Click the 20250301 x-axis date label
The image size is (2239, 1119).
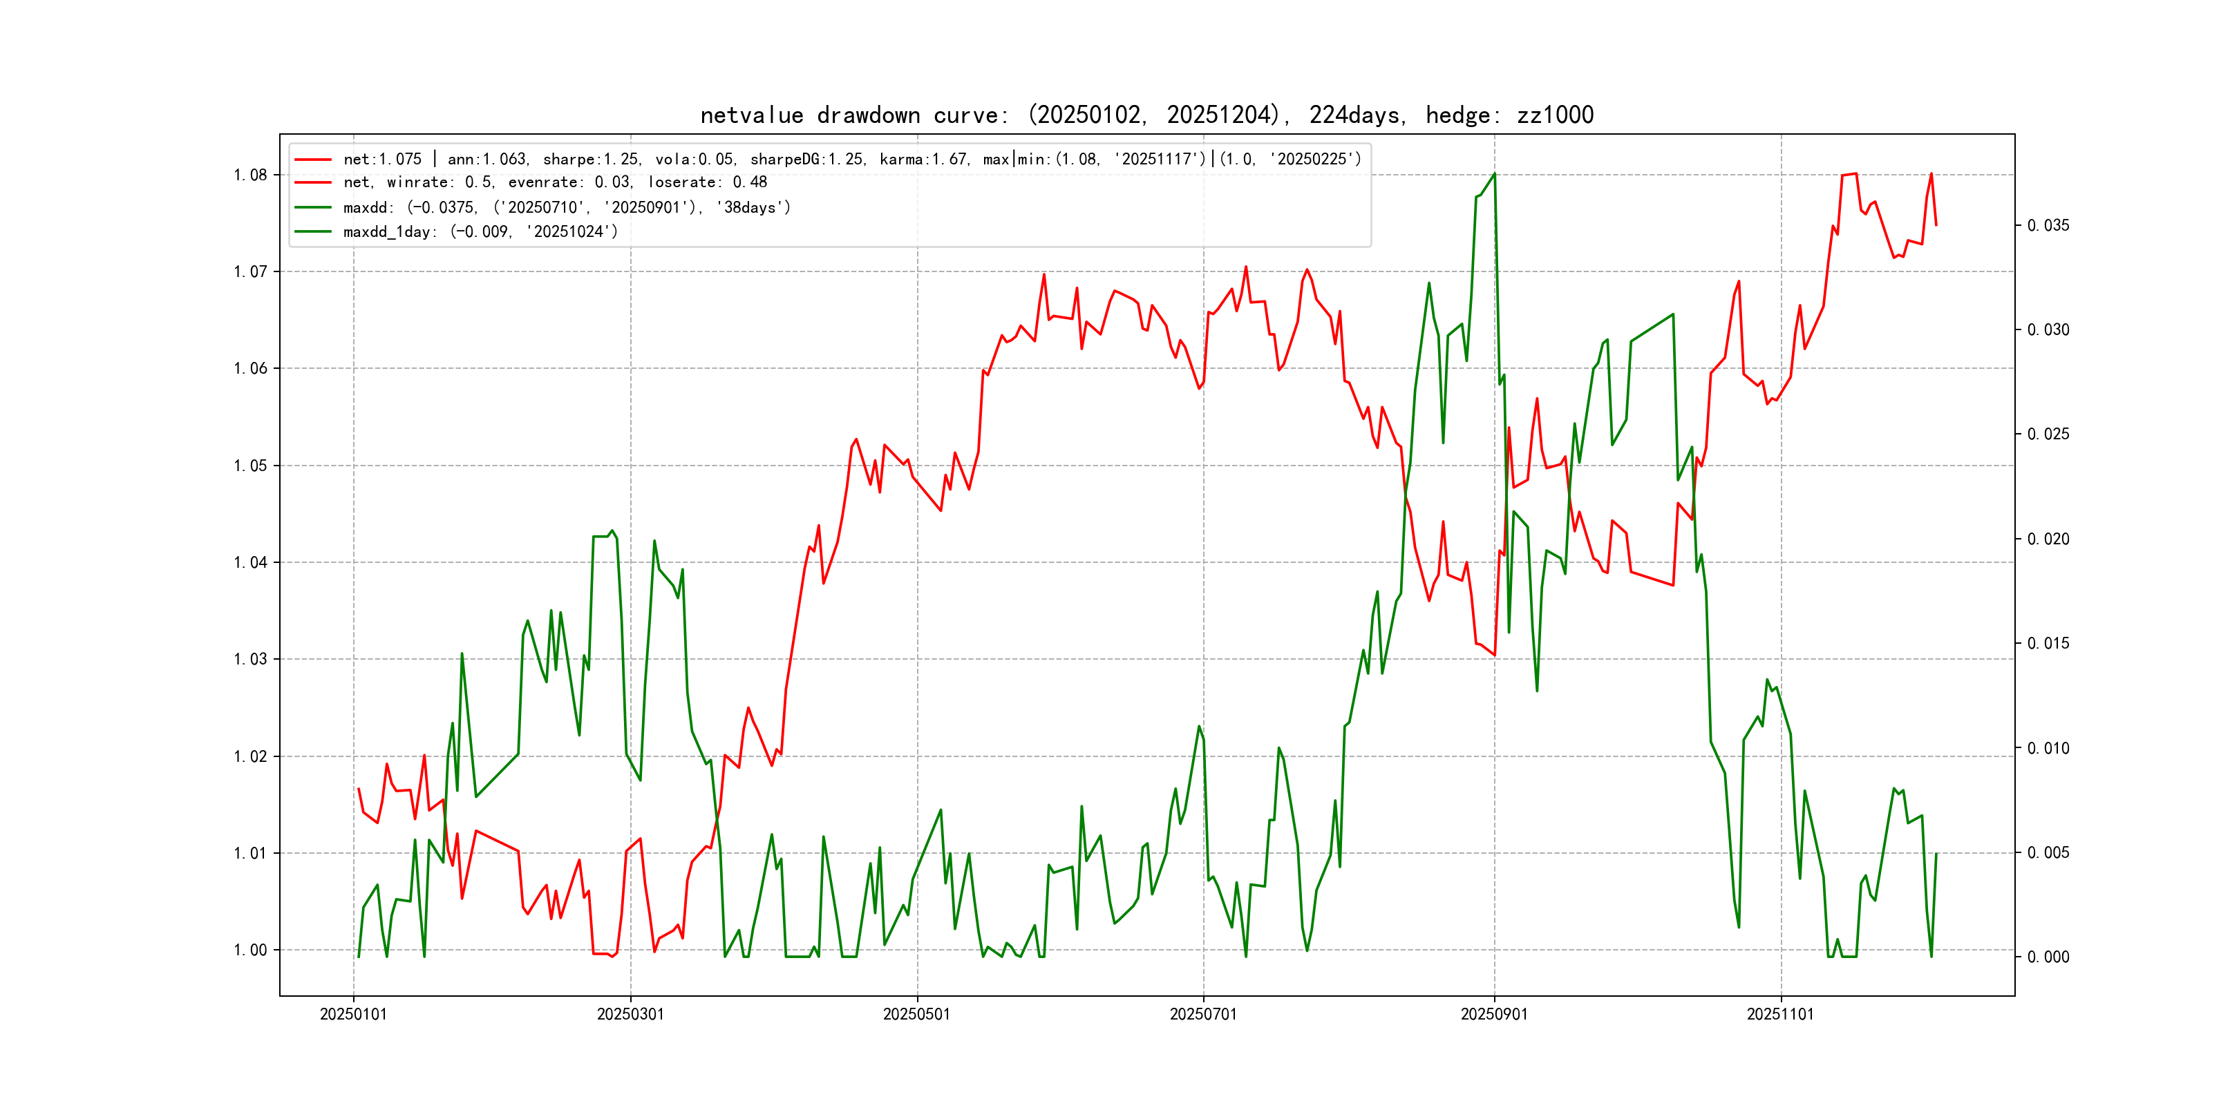click(x=630, y=1015)
